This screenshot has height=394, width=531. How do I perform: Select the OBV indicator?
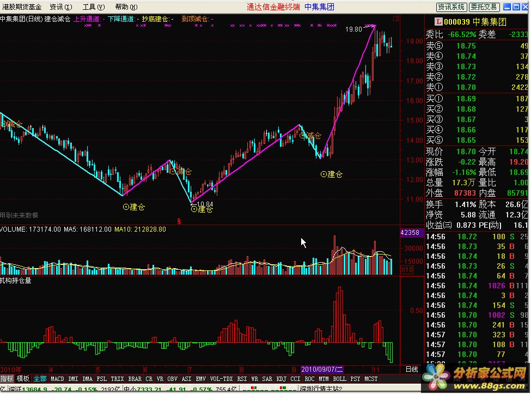coord(173,379)
